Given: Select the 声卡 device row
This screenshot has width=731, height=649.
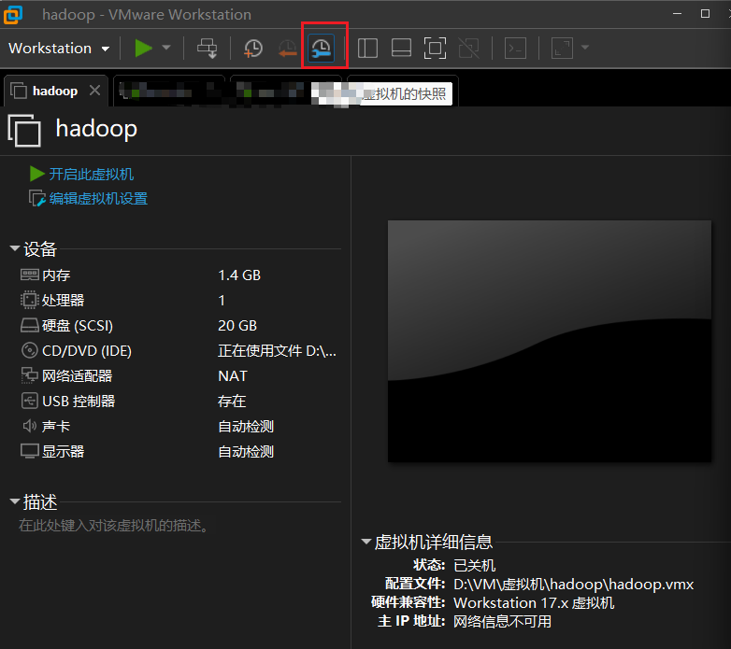Looking at the screenshot, I should 179,426.
